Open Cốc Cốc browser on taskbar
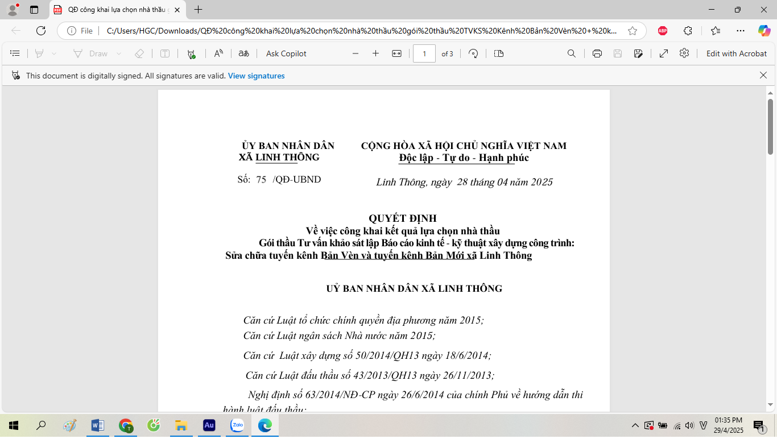 (154, 425)
